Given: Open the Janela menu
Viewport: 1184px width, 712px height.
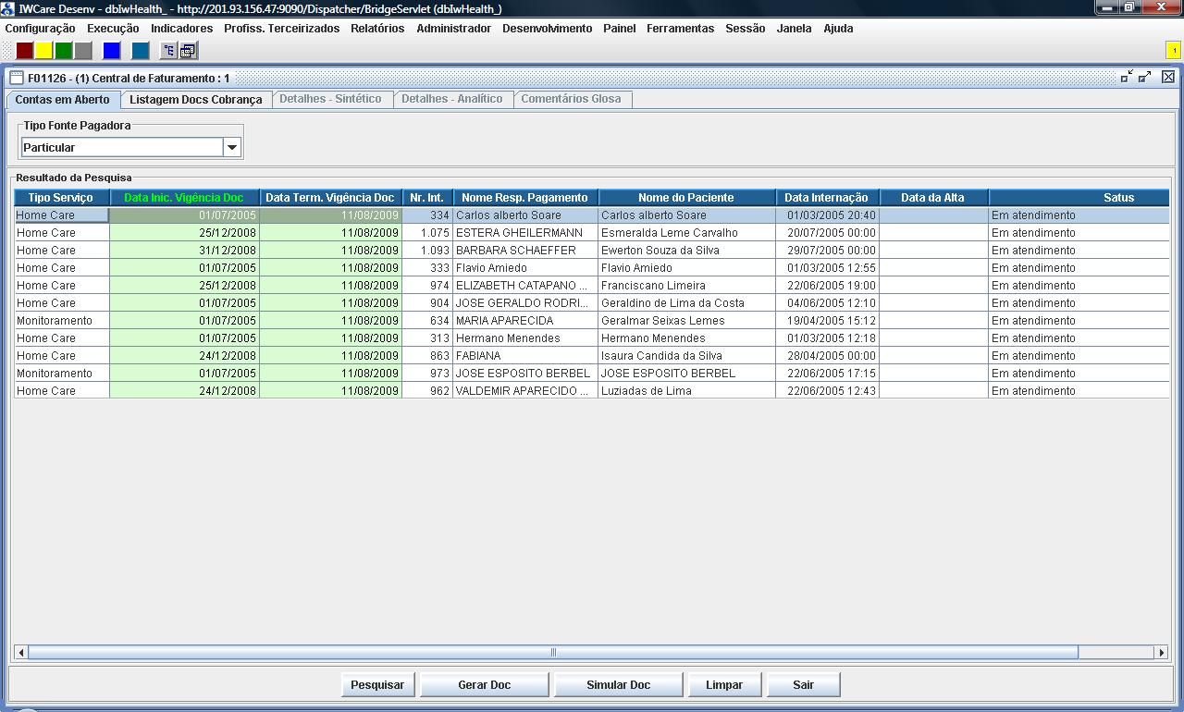Looking at the screenshot, I should [795, 29].
